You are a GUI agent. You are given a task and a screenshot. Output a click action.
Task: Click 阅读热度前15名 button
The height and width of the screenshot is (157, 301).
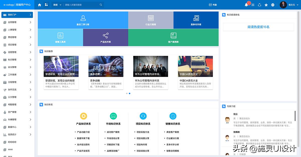(x=258, y=27)
